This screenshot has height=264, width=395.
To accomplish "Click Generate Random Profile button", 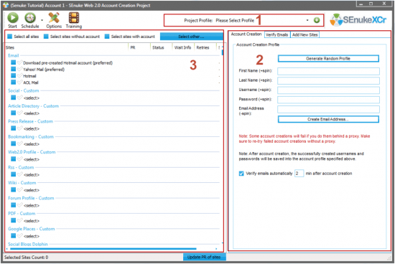I will (x=328, y=58).
